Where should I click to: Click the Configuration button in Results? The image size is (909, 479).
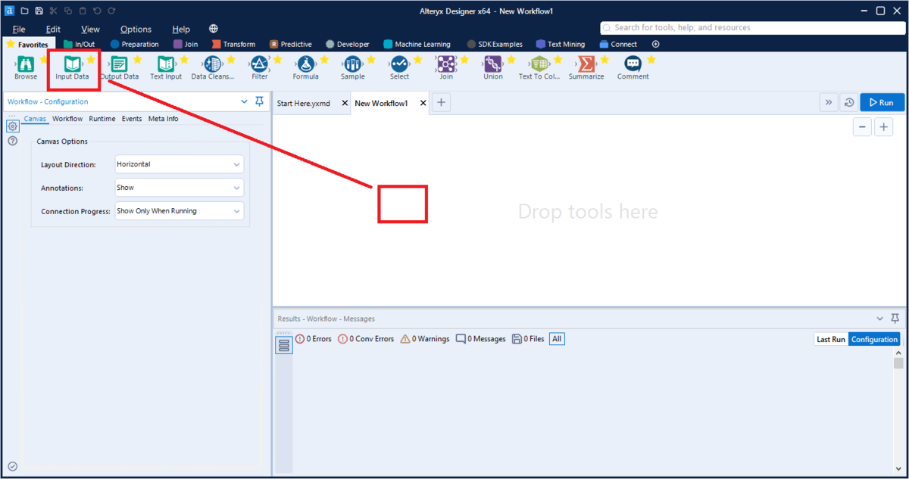tap(874, 339)
